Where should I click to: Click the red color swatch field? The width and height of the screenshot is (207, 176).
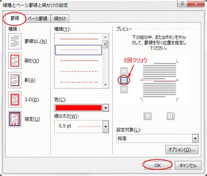coord(79,108)
